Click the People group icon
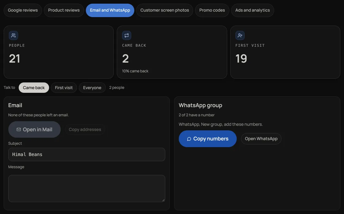 coord(13,35)
